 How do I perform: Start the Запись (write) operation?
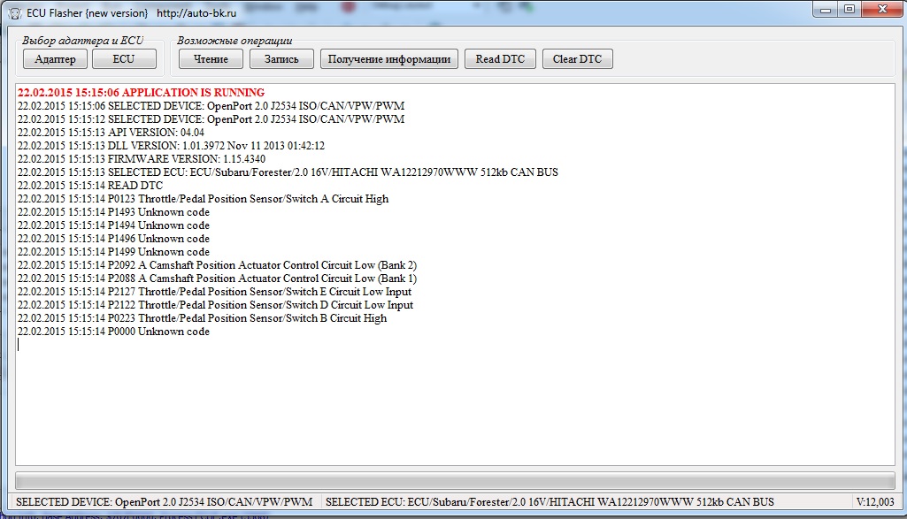[281, 59]
